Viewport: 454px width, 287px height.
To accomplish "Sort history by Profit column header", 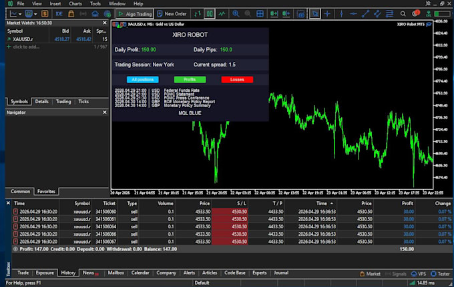I will [407, 204].
